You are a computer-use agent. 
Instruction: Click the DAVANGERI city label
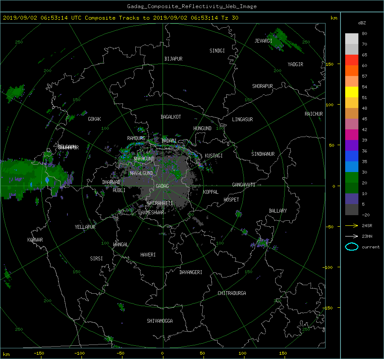click(191, 272)
